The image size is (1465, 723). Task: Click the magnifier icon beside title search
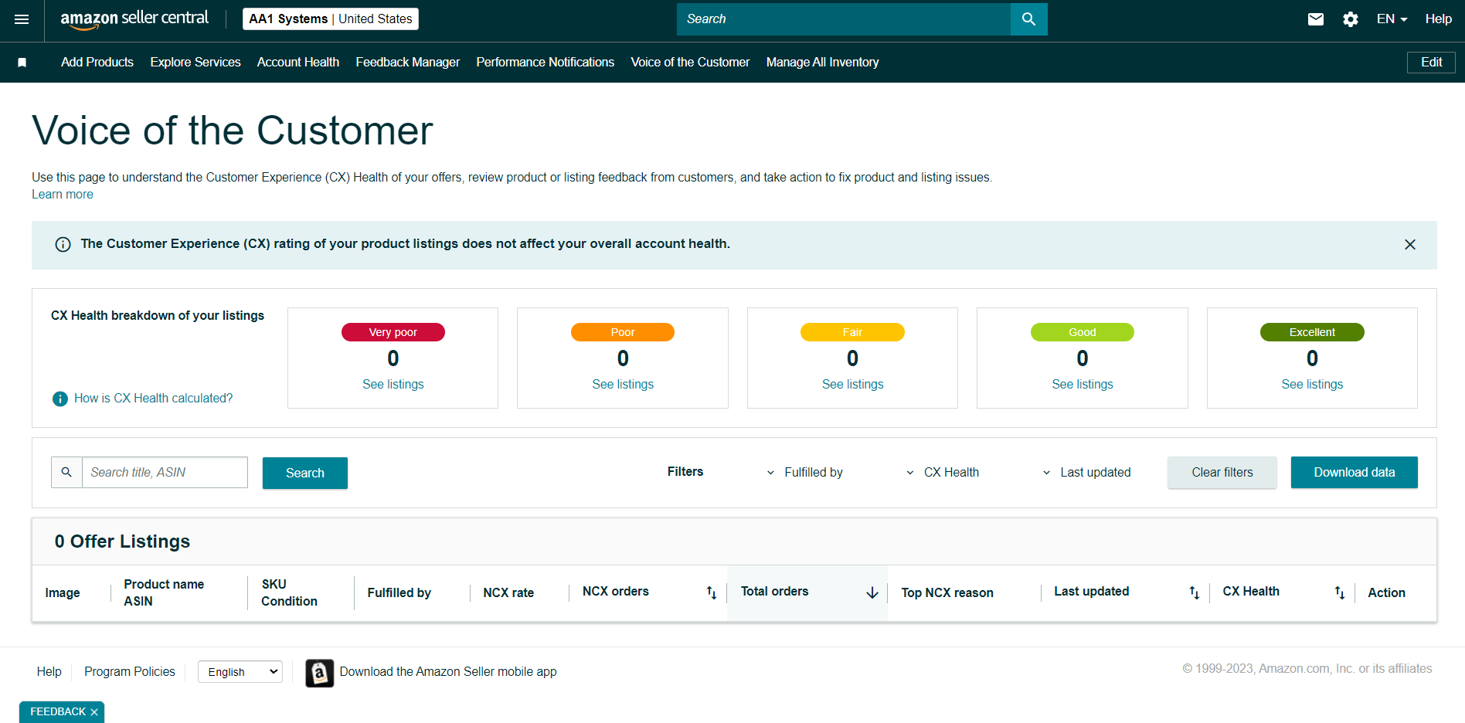66,472
